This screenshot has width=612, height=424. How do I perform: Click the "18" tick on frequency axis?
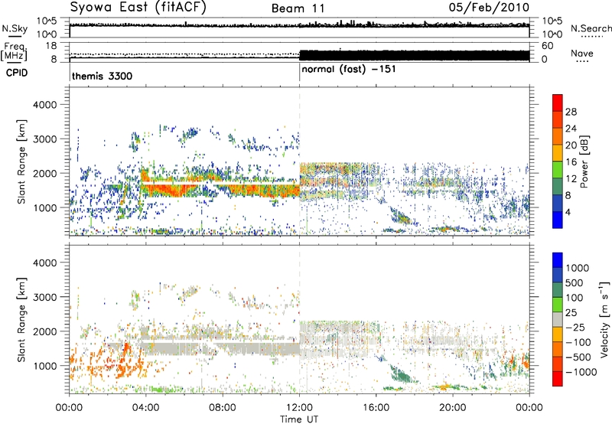tap(51, 46)
